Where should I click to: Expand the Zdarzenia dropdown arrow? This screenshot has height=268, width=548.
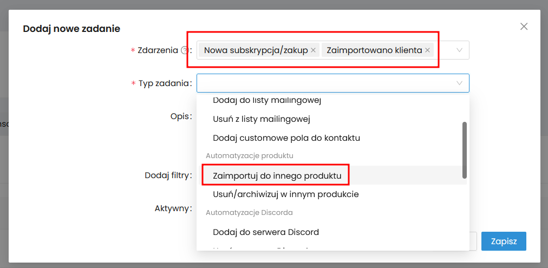460,50
